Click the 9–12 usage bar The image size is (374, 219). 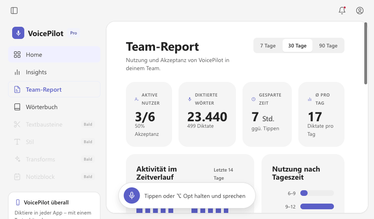[x=317, y=206]
